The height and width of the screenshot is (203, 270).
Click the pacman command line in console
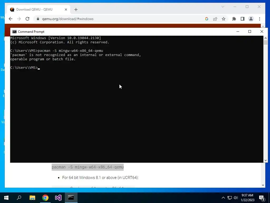coord(57,50)
